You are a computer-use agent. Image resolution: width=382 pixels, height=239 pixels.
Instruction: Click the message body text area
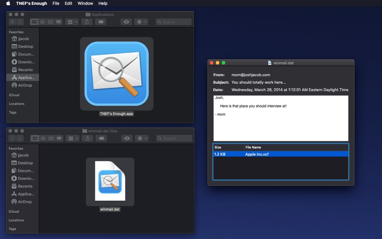[281, 118]
